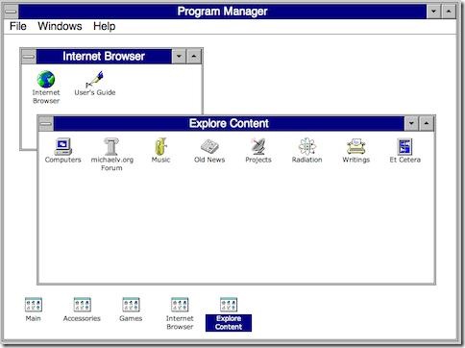Open Program Manager control menu box

pyautogui.click(x=12, y=12)
